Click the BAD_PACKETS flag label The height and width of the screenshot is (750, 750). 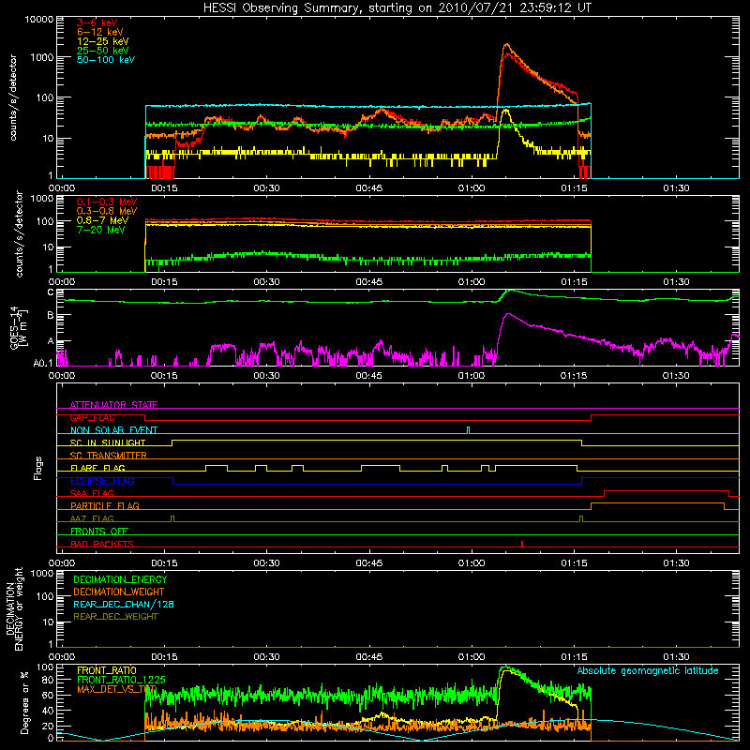102,544
